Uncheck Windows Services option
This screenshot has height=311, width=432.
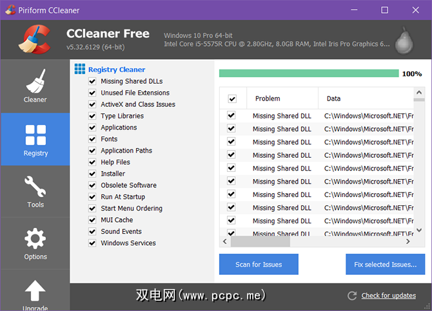(x=92, y=243)
